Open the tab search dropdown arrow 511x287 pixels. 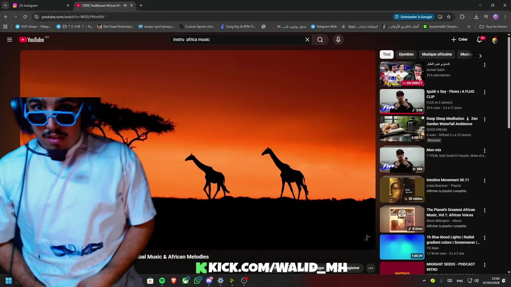[5, 6]
